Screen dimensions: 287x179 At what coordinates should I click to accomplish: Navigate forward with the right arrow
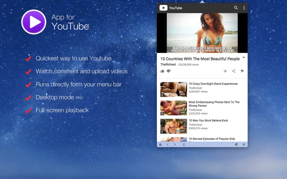(175, 145)
